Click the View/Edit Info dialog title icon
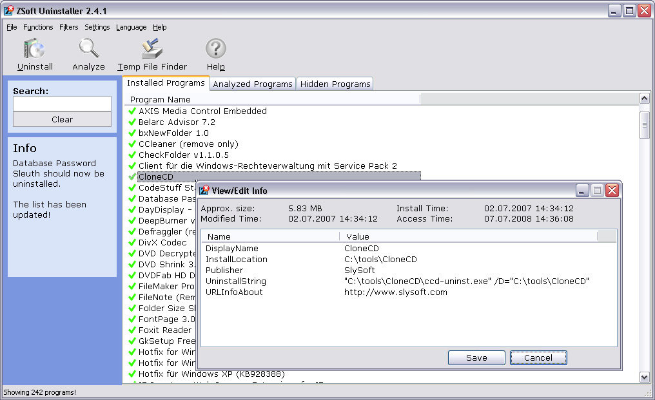Screen dimensions: 655x400 (204, 191)
